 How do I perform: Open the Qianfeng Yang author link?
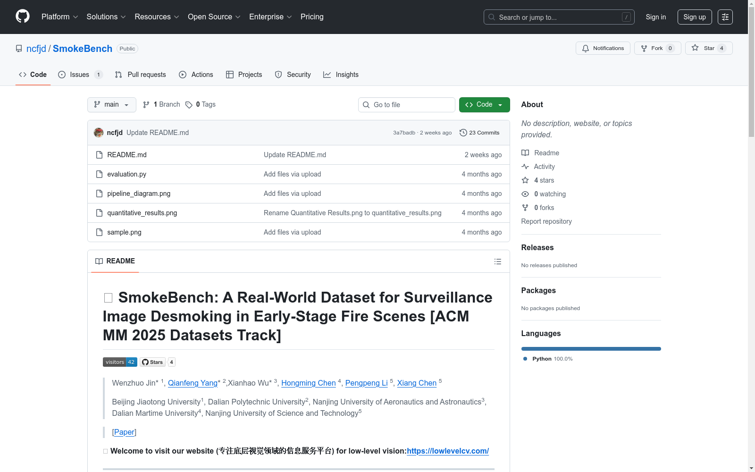(193, 383)
